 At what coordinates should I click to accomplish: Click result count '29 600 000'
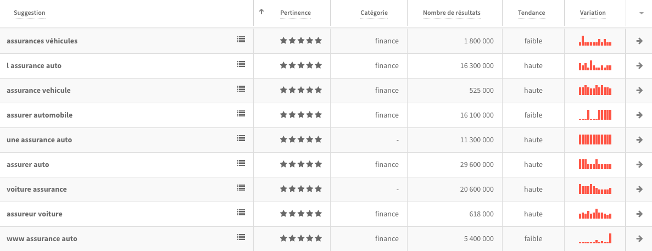[x=477, y=165]
